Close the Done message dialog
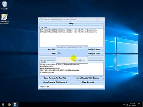 click(x=86, y=47)
